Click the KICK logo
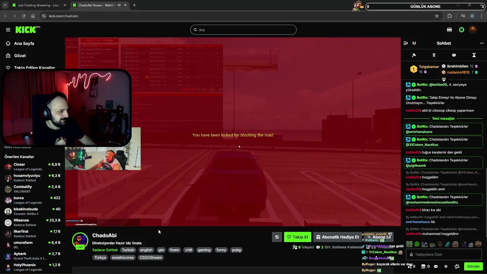Image resolution: width=487 pixels, height=274 pixels. coord(27,29)
